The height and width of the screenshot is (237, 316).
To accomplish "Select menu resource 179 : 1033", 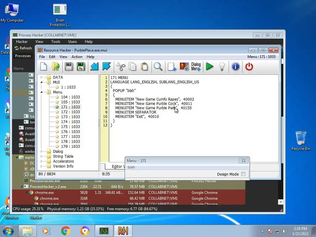I will click(70, 147).
